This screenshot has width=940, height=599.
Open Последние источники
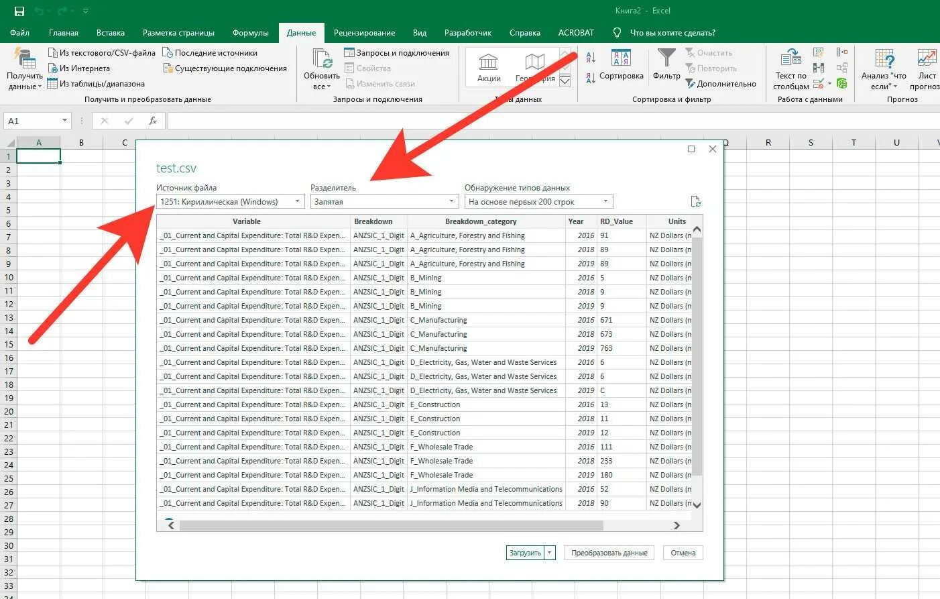[211, 53]
